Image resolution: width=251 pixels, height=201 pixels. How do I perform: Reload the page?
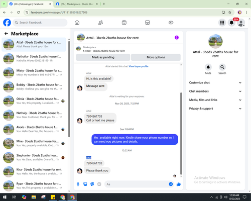19,12
